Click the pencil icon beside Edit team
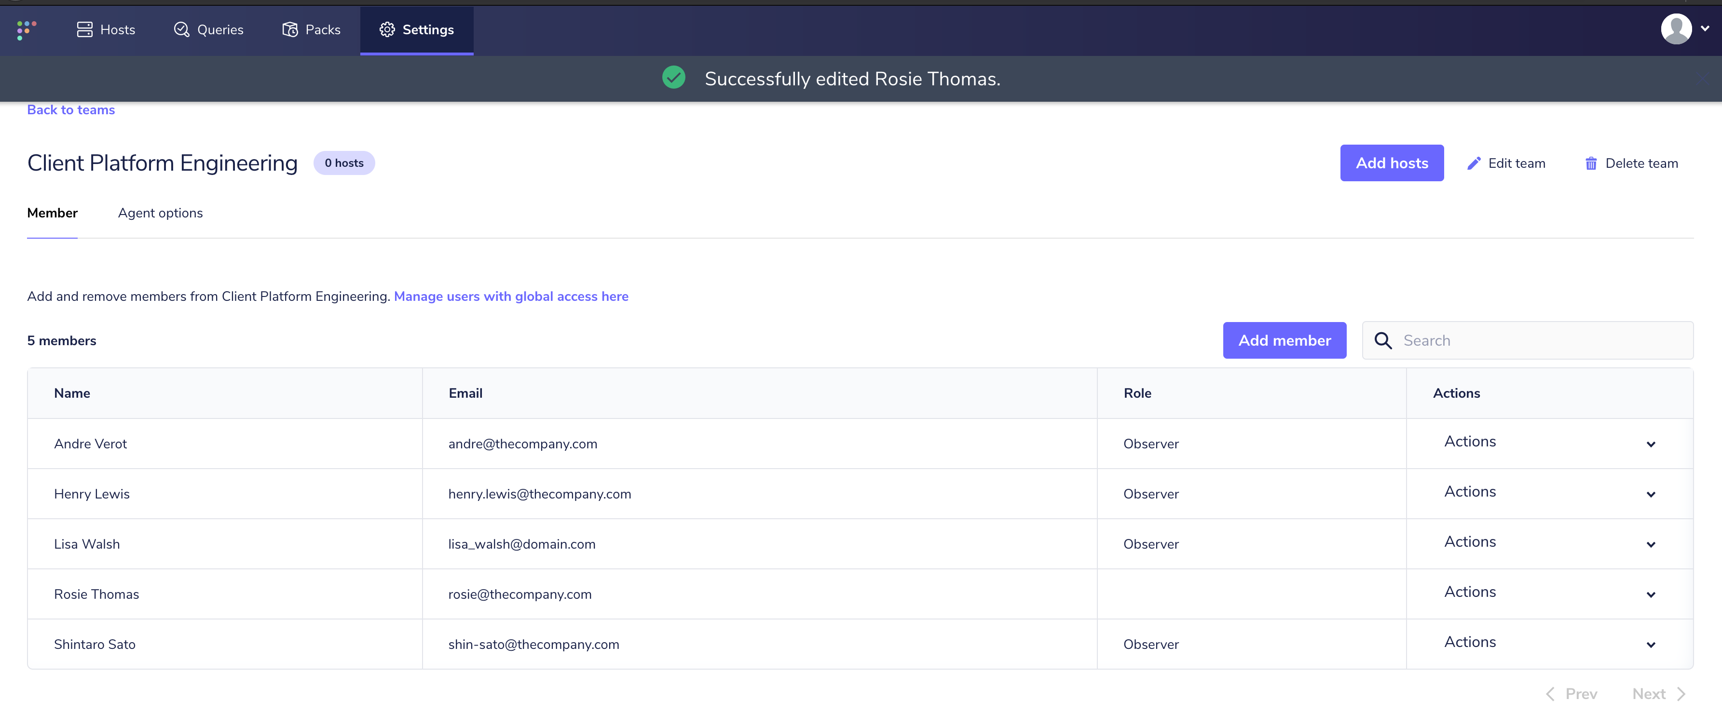The width and height of the screenshot is (1722, 727). 1473,163
